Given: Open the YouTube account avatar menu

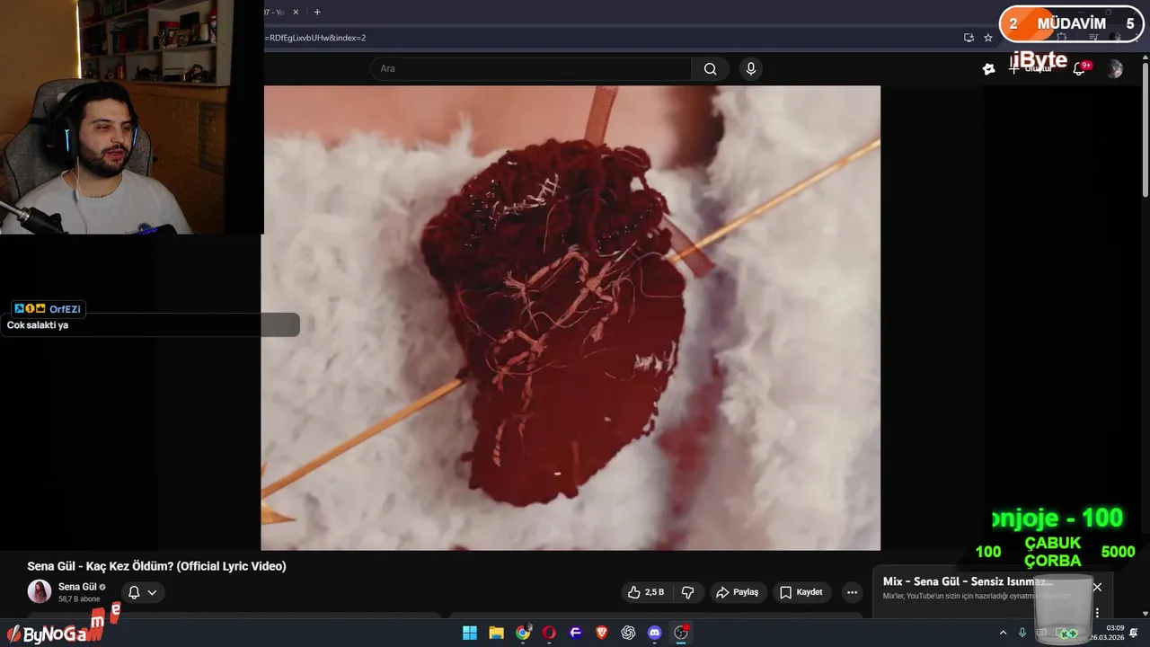Looking at the screenshot, I should [1115, 68].
